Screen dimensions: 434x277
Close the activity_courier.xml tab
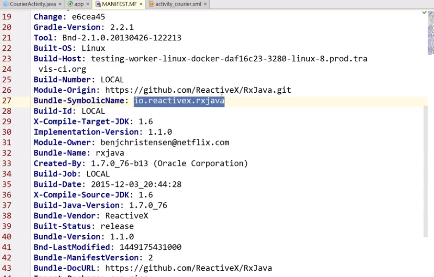[205, 4]
